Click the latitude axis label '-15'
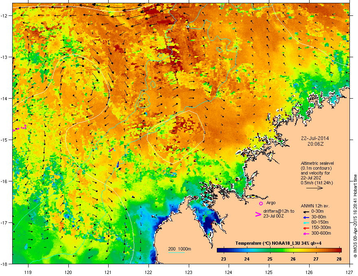358x276 pixels. click(4, 140)
